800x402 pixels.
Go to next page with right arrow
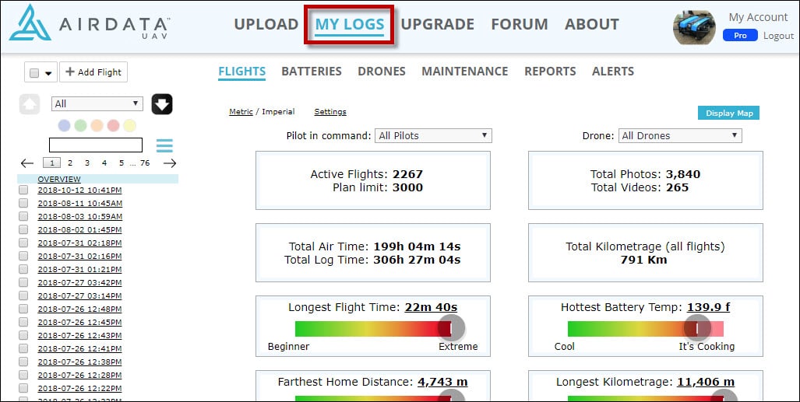coord(170,163)
